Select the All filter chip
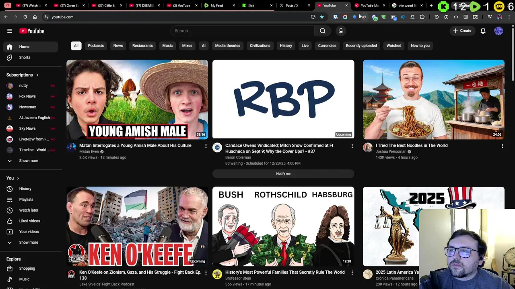Screen dimensions: 515x289 tap(76, 46)
